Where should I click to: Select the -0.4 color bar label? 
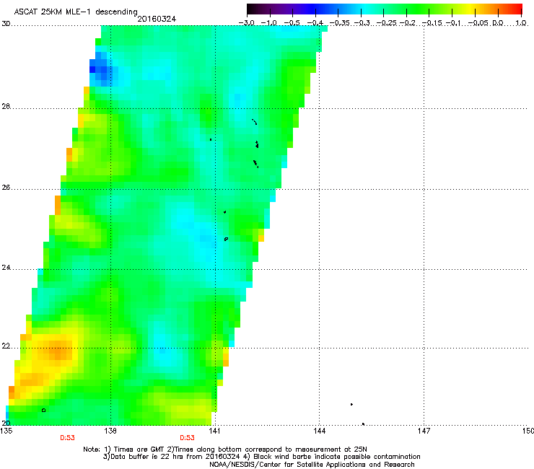315,23
